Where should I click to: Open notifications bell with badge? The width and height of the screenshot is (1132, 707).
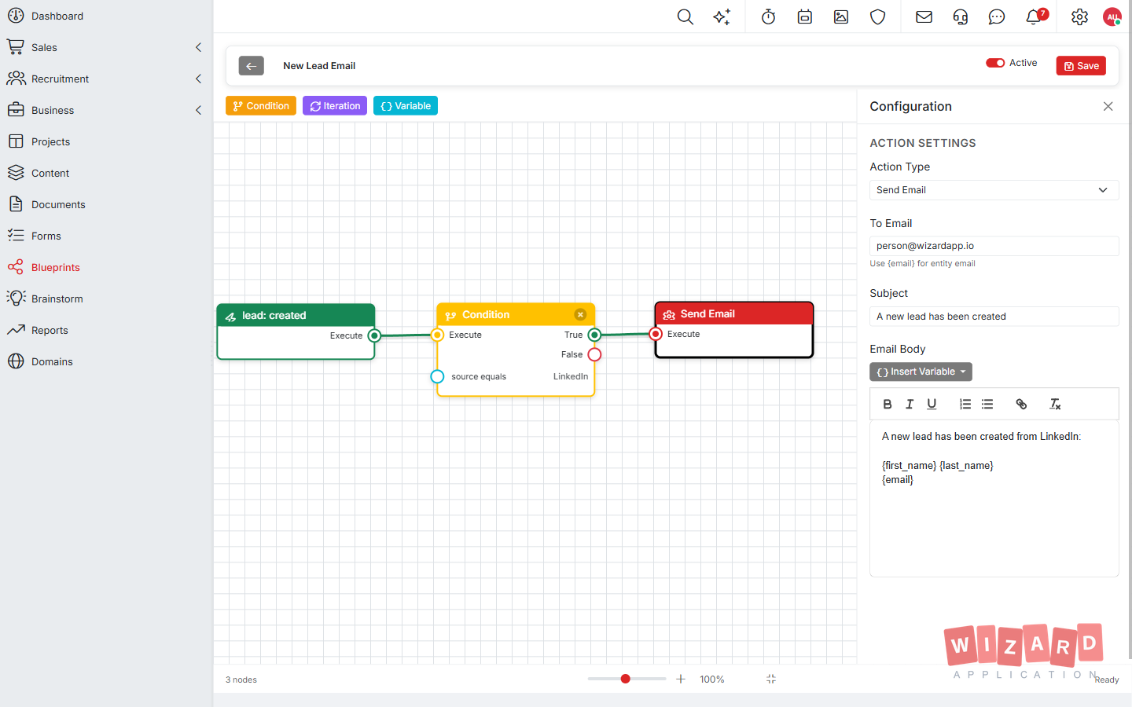click(x=1035, y=16)
